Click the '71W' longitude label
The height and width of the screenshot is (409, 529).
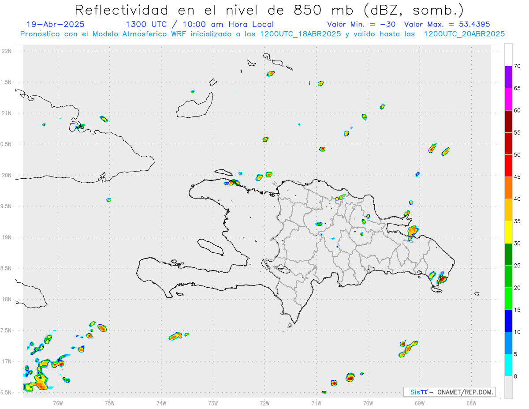pyautogui.click(x=317, y=402)
